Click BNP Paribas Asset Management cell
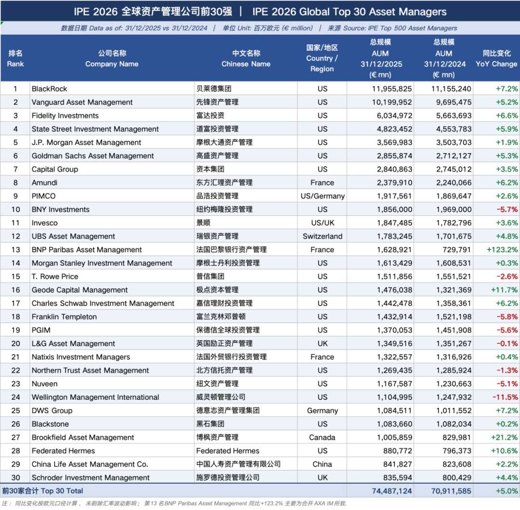 tap(112, 249)
